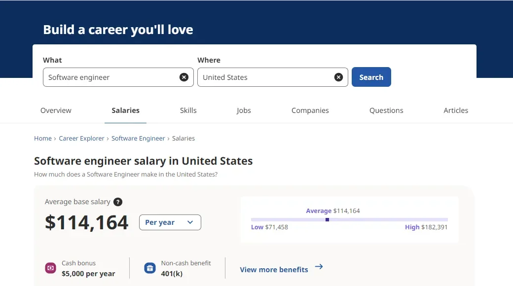Open the Companies tab

tap(310, 110)
